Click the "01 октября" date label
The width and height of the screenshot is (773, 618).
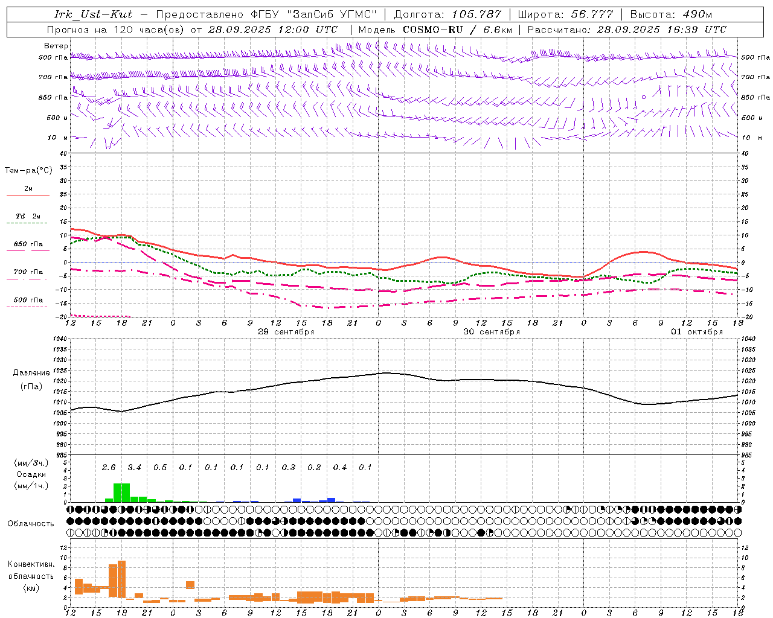697,332
